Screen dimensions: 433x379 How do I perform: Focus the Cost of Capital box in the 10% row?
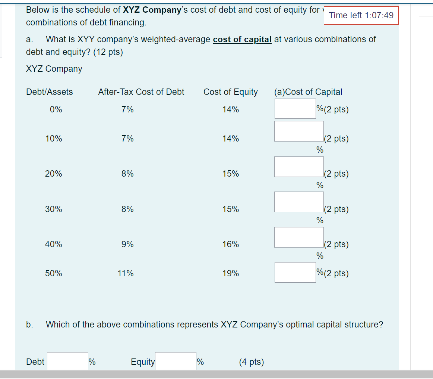[x=299, y=131]
